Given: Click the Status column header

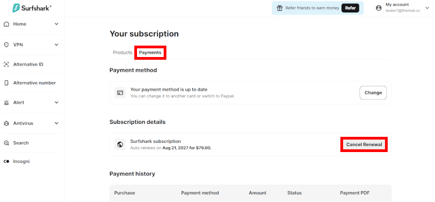Looking at the screenshot, I should (294, 193).
